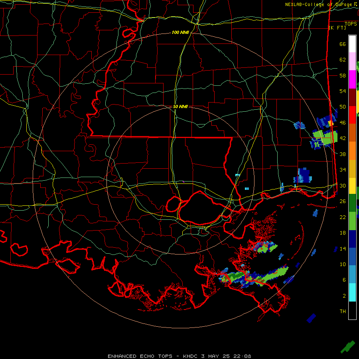Click the light pink legend swatch

(352, 61)
